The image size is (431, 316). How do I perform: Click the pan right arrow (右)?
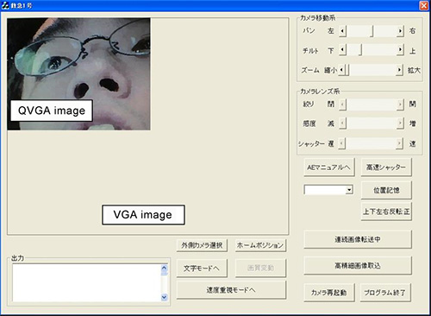point(400,31)
